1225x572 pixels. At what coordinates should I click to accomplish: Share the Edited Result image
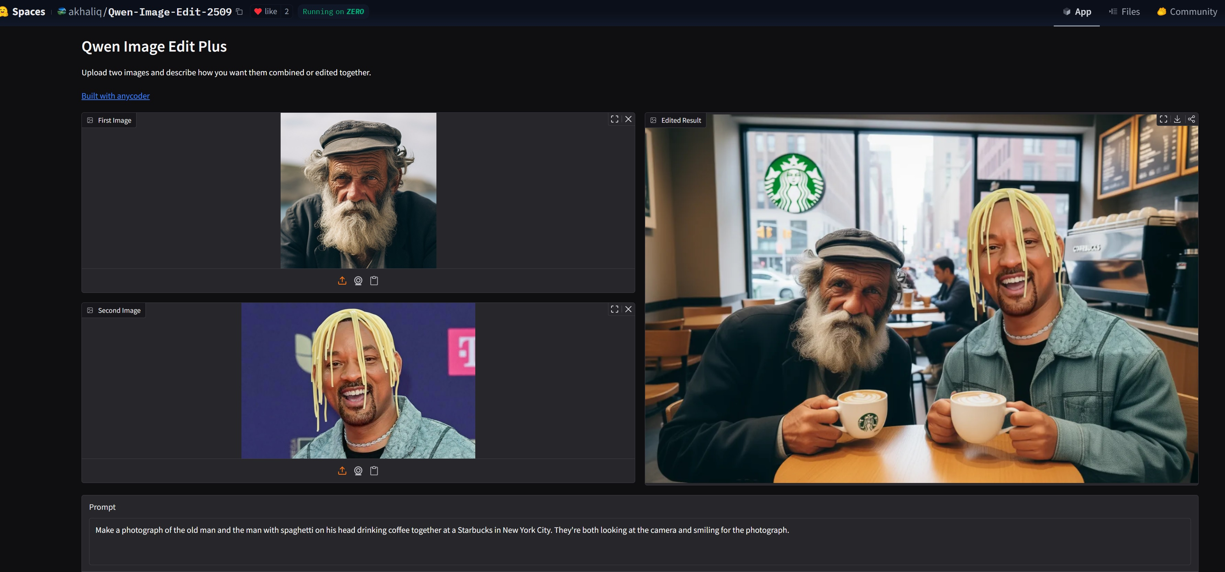[1191, 119]
